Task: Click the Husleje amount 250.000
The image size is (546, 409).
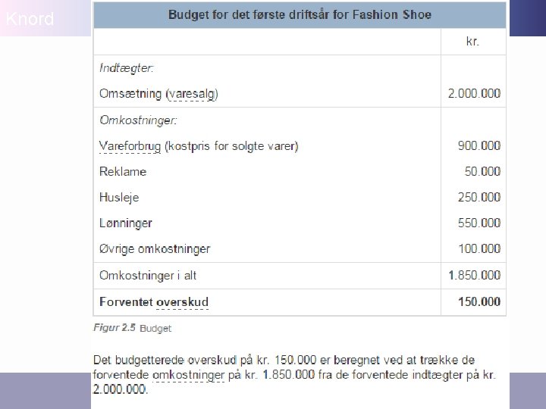Action: (479, 197)
